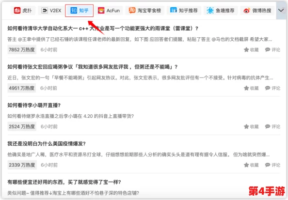Switch to the 鱼塘推荐 tab

[221, 11]
